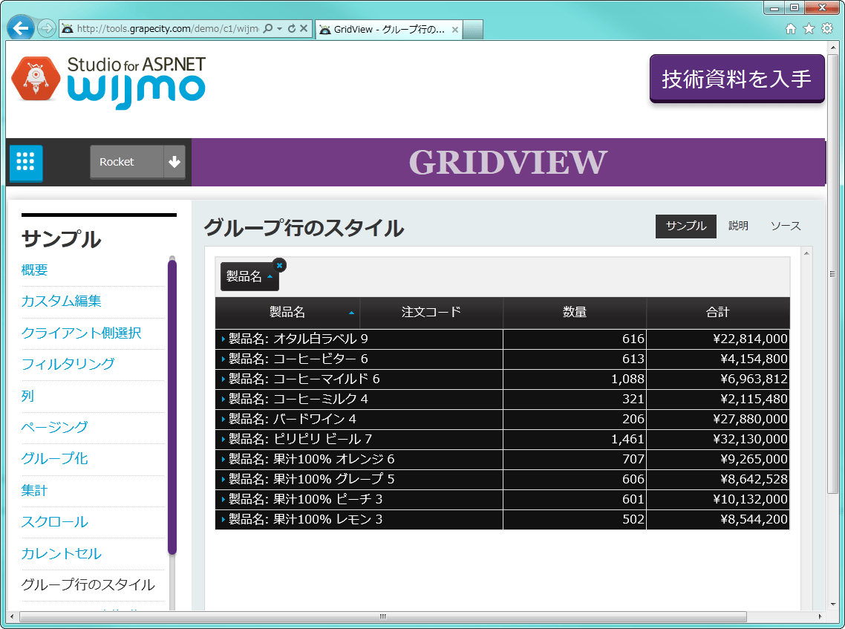Open the blue app launcher grid icon
This screenshot has height=629, width=845.
[x=25, y=162]
